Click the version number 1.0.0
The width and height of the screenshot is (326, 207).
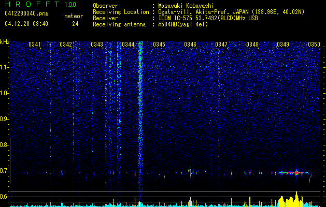coord(70,5)
